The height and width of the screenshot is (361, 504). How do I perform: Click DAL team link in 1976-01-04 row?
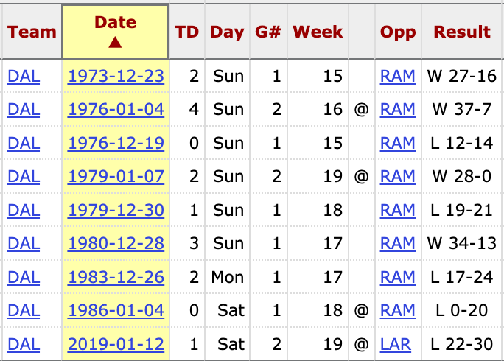[24, 109]
